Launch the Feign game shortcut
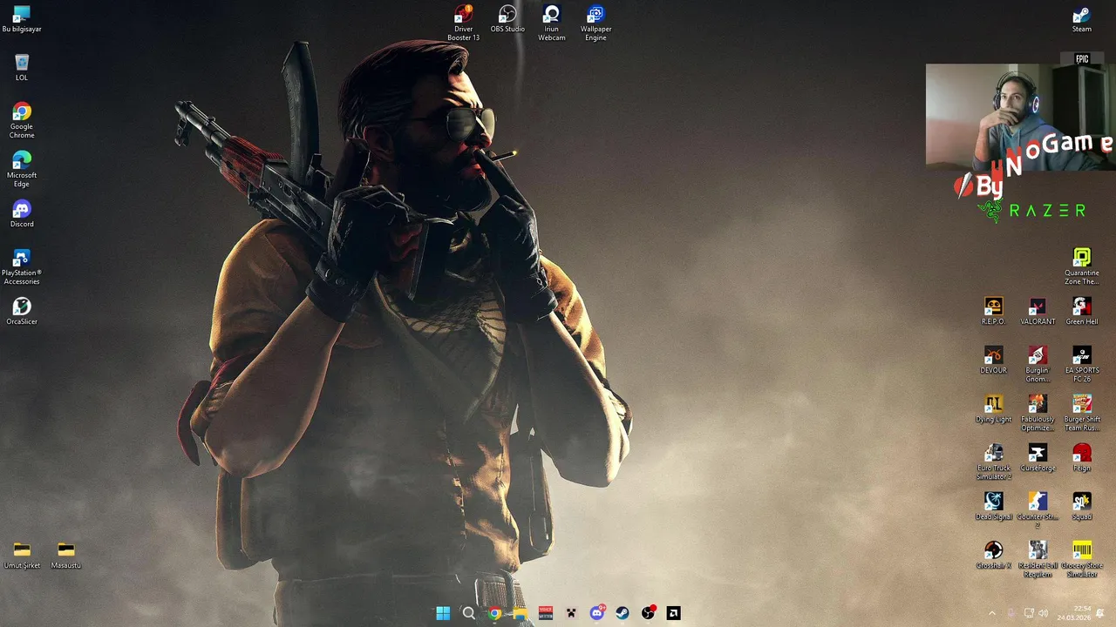This screenshot has height=627, width=1116. 1082,458
